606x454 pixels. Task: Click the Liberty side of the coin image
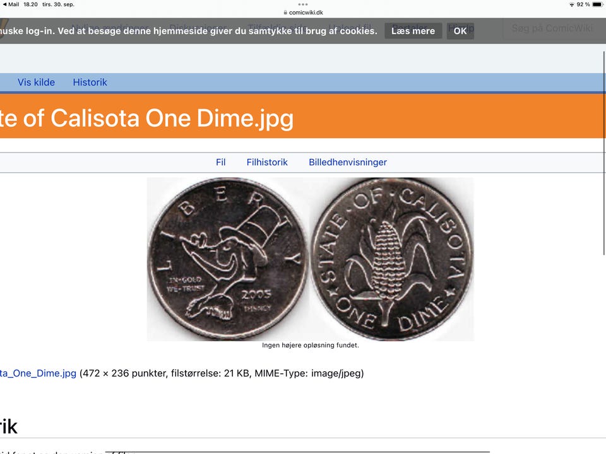(x=228, y=259)
